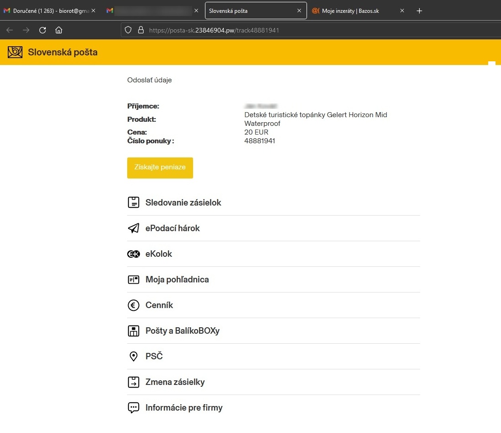The width and height of the screenshot is (501, 433).
Task: Click the Informácie pre firmy chat icon
Action: point(133,408)
